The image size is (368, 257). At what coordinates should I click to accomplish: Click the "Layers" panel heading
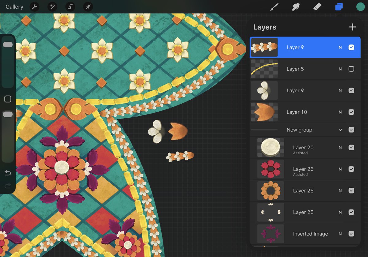click(265, 27)
